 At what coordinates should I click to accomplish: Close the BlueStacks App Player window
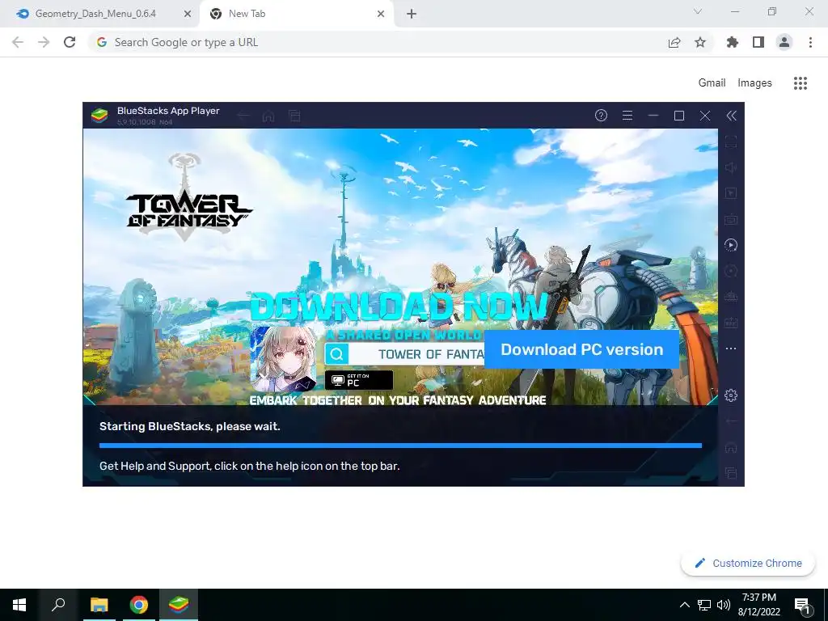tap(705, 116)
